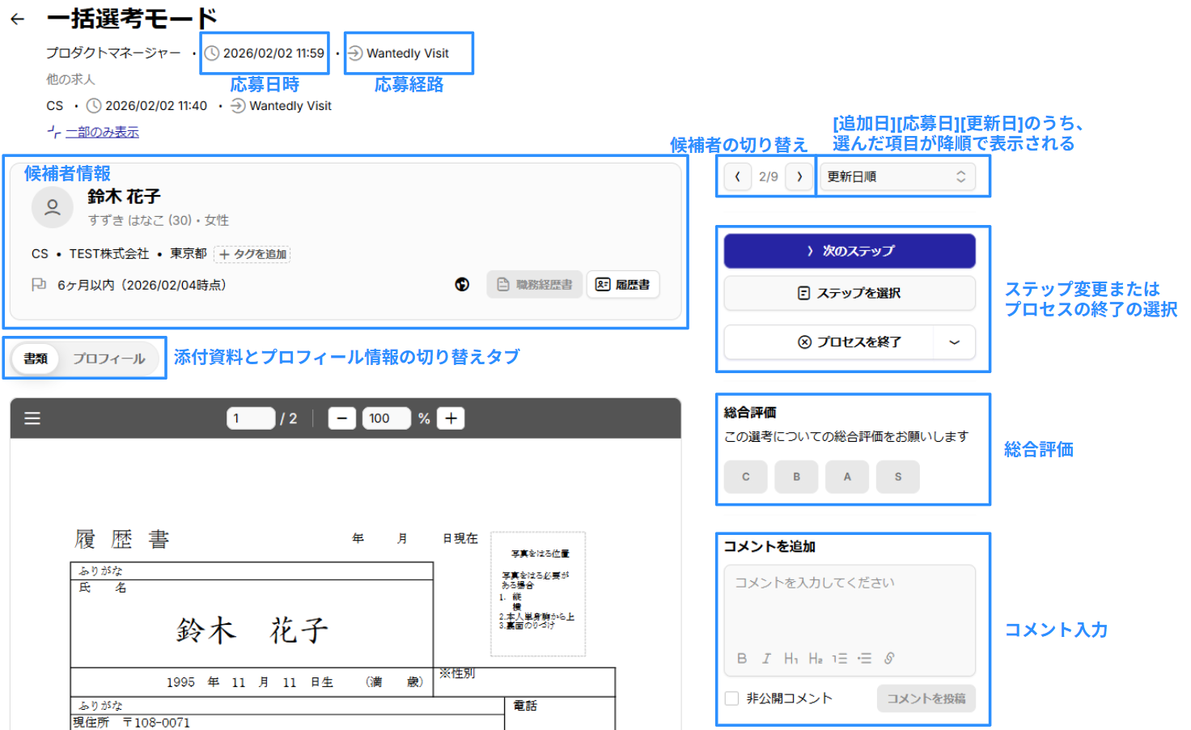
Task: Go to the next candidate
Action: (x=799, y=176)
